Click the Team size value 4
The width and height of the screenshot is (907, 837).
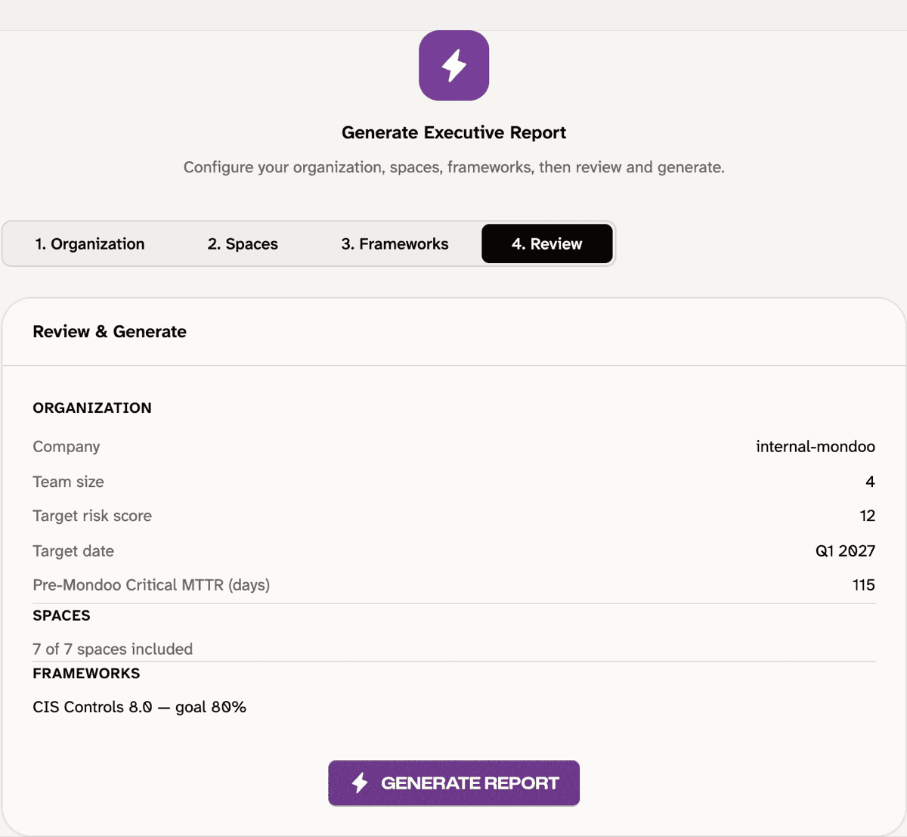(x=870, y=482)
